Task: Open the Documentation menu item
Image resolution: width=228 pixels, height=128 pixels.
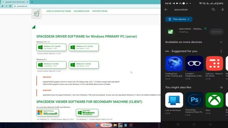Action: [x=82, y=11]
